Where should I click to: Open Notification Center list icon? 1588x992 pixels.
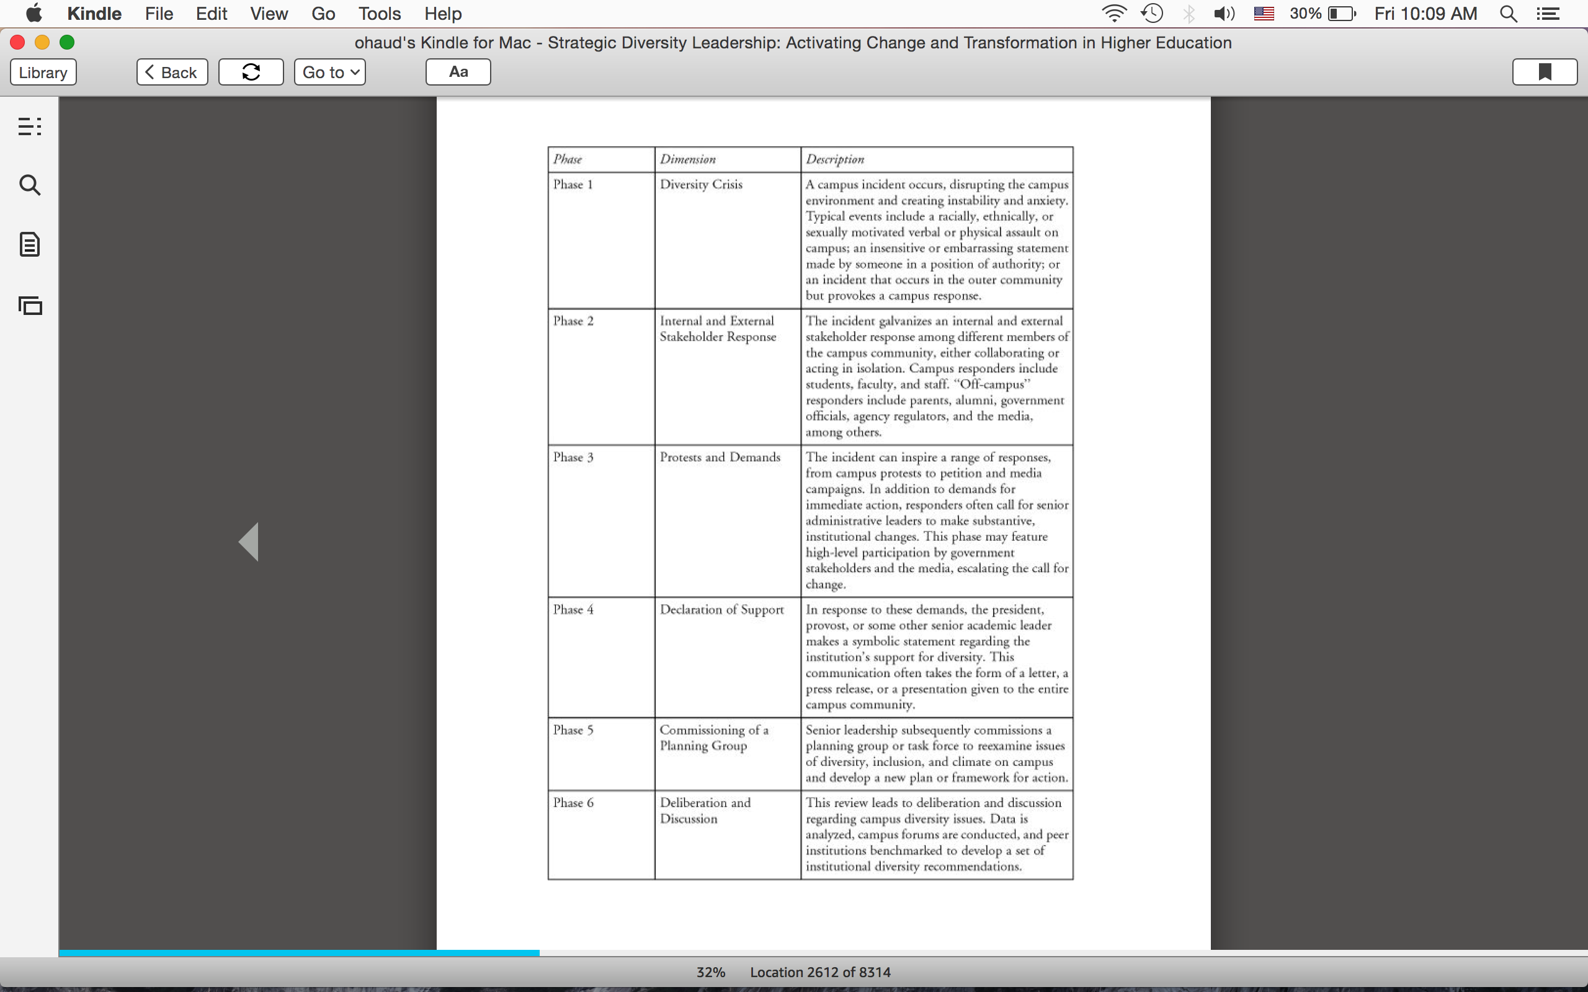click(x=1548, y=14)
